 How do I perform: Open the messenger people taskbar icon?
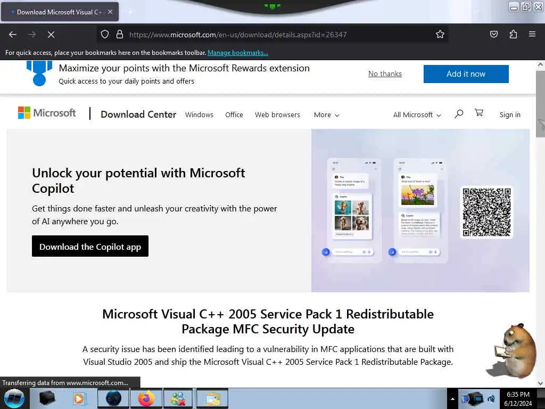tap(178, 398)
